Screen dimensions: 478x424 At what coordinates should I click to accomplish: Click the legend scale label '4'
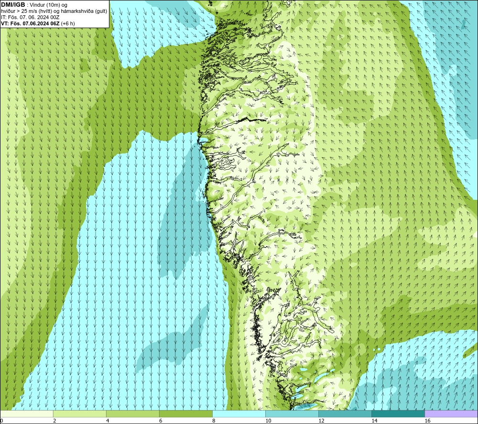tap(108, 421)
